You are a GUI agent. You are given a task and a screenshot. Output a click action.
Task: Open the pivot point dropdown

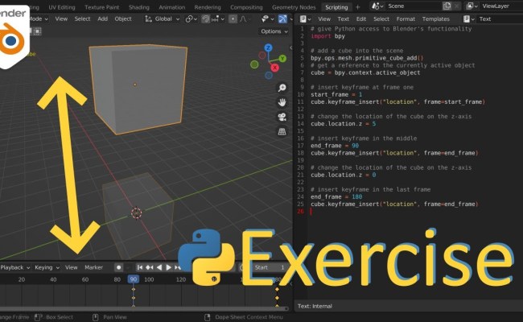pos(191,19)
